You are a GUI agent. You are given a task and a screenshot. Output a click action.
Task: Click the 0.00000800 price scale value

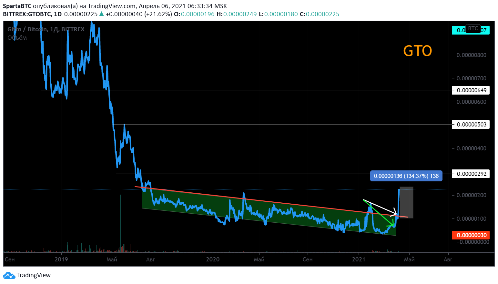click(x=471, y=55)
